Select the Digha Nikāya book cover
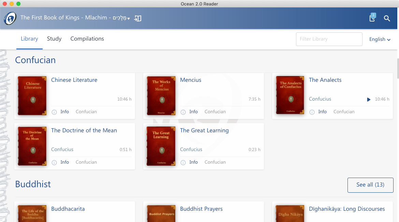 point(290,213)
